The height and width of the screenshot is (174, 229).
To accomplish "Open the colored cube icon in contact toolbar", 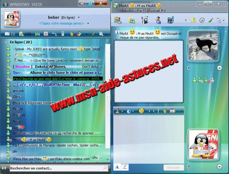I will [79, 34].
